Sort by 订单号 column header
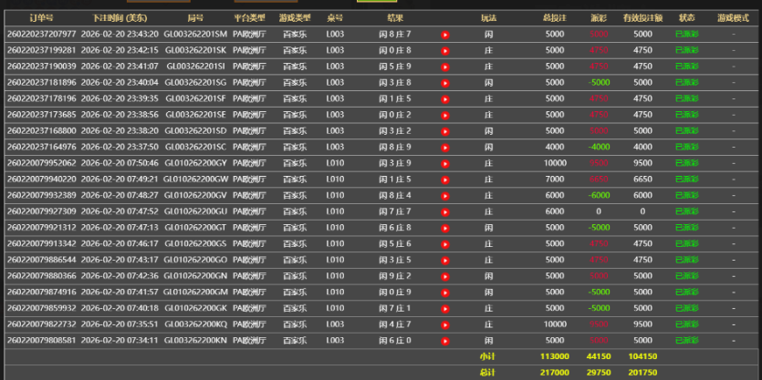Image resolution: width=762 pixels, height=380 pixels. pos(40,17)
